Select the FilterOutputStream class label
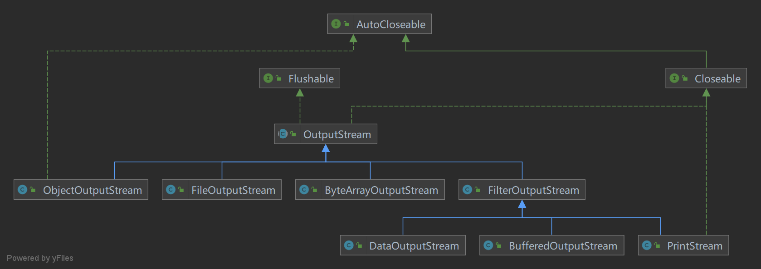761x269 pixels. (533, 190)
